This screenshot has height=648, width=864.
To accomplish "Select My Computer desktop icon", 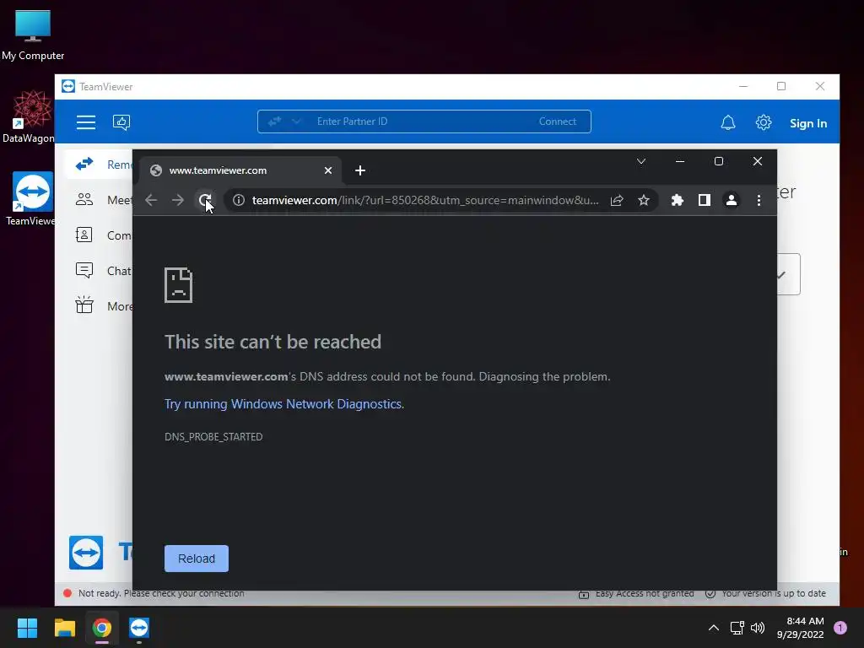I will point(33,35).
